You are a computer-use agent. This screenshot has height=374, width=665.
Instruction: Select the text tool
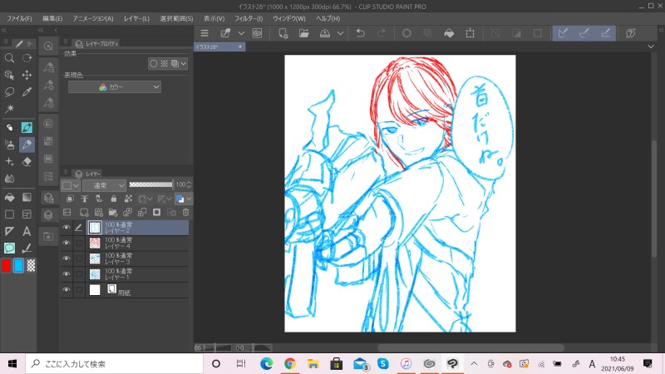pos(27,231)
